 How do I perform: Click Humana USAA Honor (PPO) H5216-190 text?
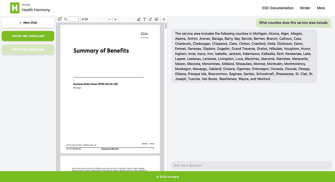click(96, 84)
